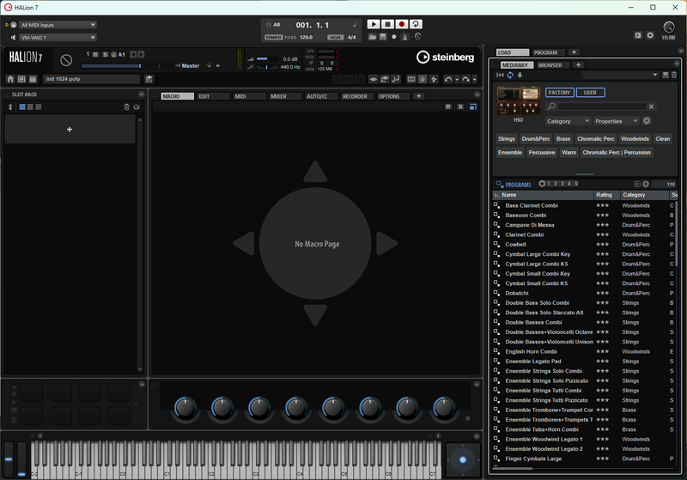Switch to the PROGRAM tab
The image size is (687, 480).
coord(548,52)
